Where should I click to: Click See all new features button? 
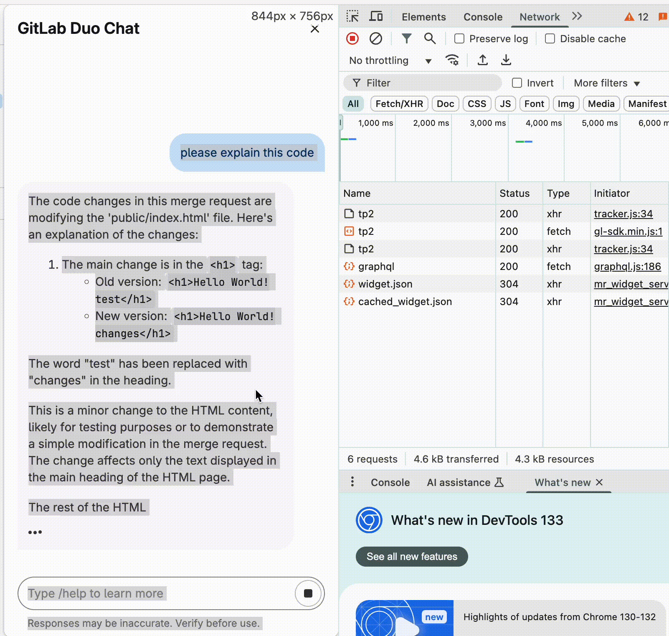tap(412, 556)
